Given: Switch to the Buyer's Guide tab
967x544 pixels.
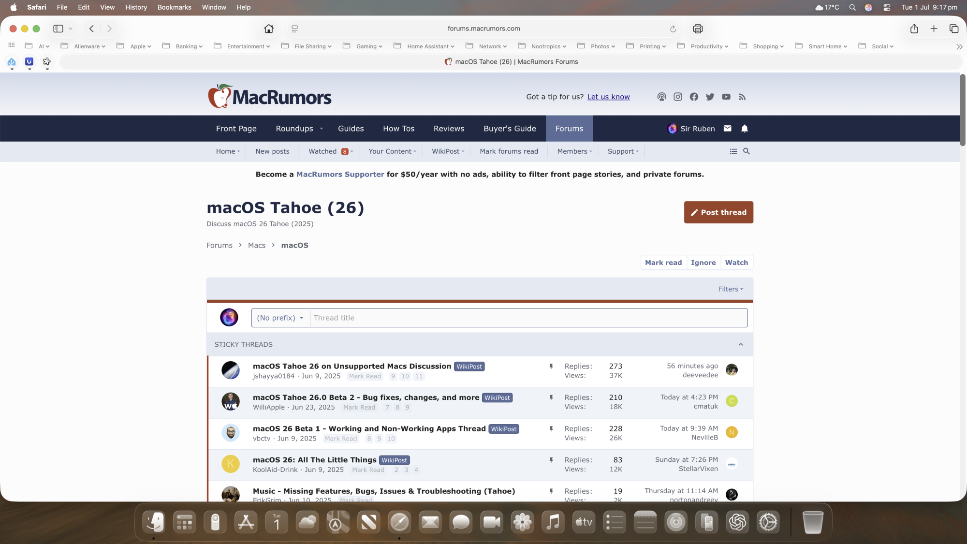Looking at the screenshot, I should pyautogui.click(x=510, y=129).
